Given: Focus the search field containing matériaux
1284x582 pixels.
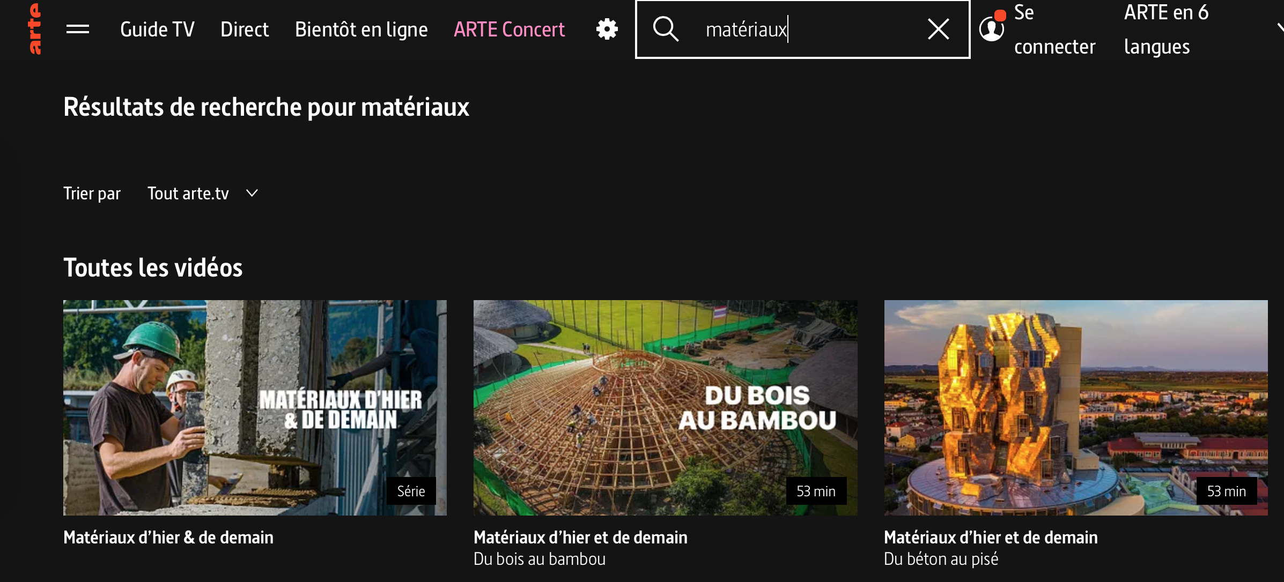Looking at the screenshot, I should 805,29.
